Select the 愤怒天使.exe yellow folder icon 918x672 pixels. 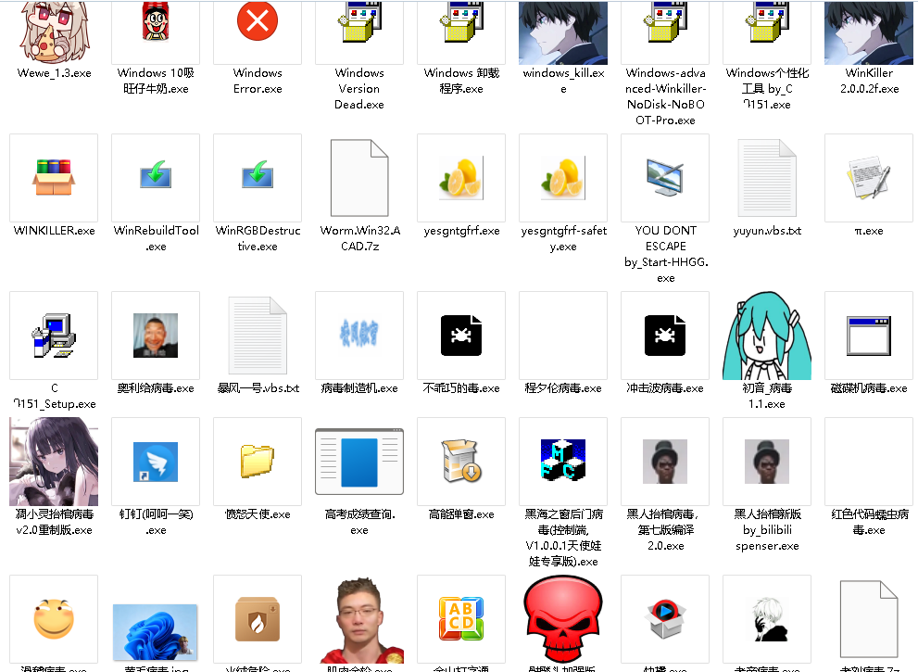click(x=257, y=461)
